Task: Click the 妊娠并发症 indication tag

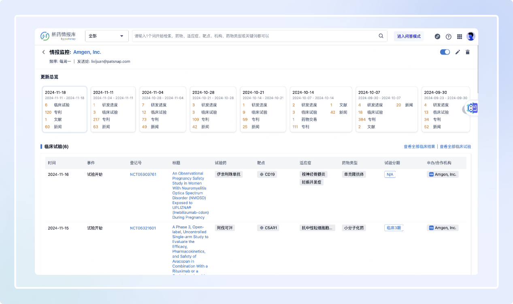Action: [312, 182]
